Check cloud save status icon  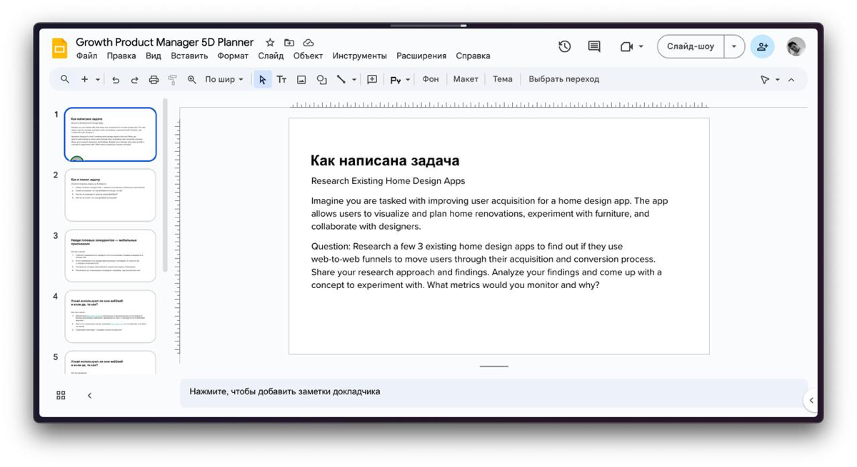309,43
